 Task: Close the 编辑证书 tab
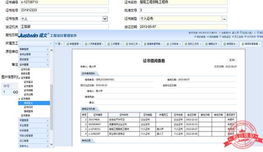pos(219,44)
